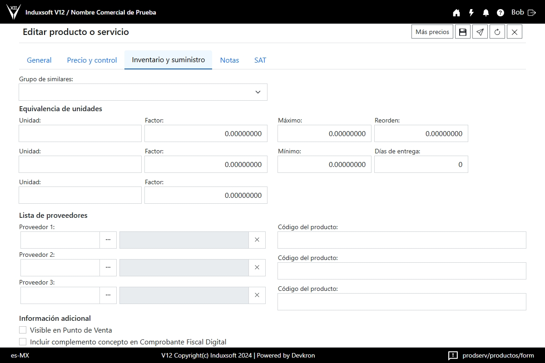Save the product with the diskette icon
Screen dimensions: 545x363
[x=463, y=32]
